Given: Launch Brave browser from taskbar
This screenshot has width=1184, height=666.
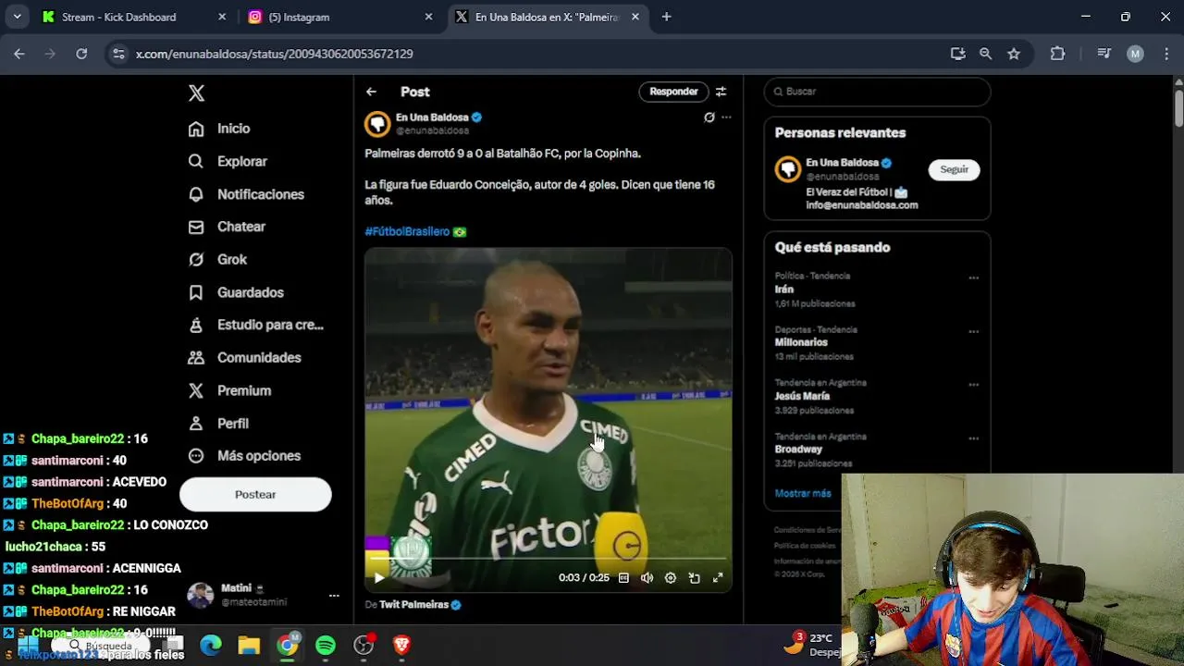Looking at the screenshot, I should click(x=401, y=646).
